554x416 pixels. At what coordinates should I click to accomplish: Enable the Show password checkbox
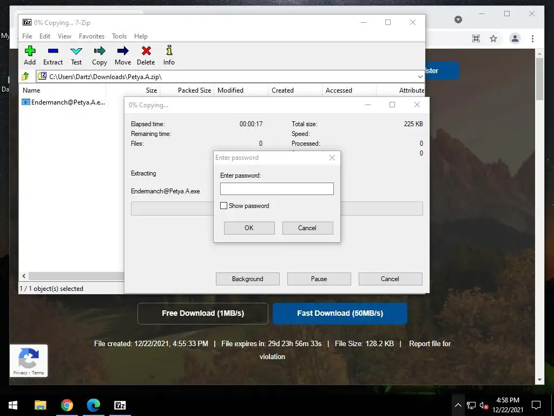pyautogui.click(x=223, y=205)
